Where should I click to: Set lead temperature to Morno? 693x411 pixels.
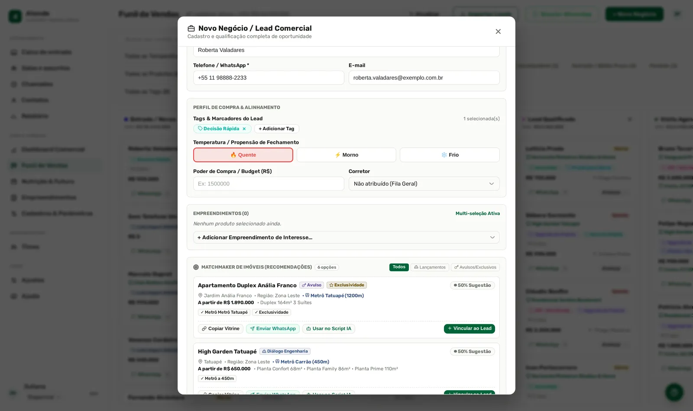(x=346, y=155)
